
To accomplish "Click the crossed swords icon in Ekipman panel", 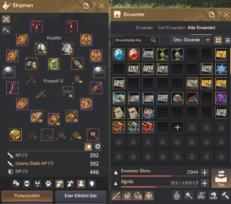I will coord(6,19).
